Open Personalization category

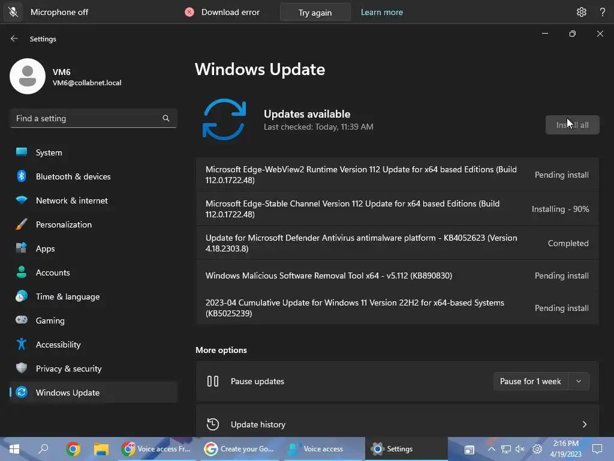coord(93,224)
